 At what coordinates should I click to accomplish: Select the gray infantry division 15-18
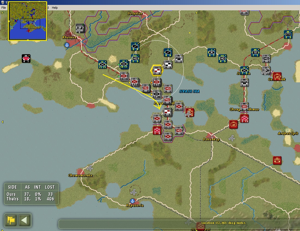click(168, 137)
